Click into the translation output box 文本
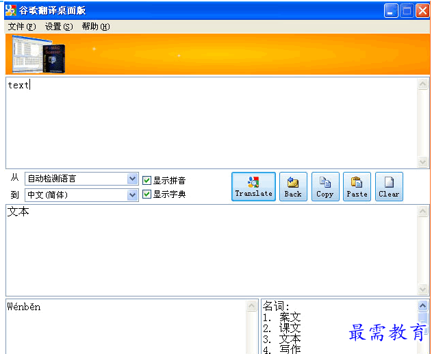 pos(212,250)
